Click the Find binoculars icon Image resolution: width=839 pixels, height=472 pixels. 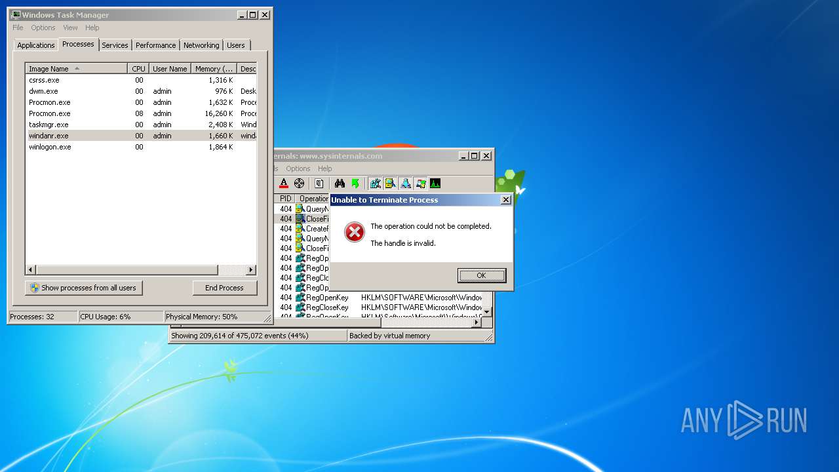coord(340,184)
